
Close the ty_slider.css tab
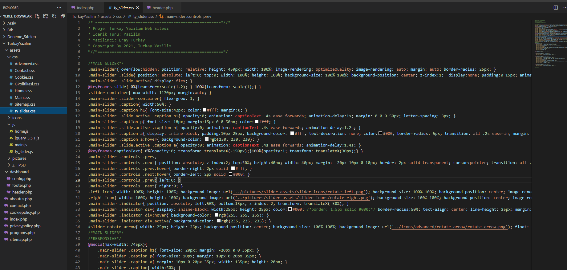tap(138, 8)
